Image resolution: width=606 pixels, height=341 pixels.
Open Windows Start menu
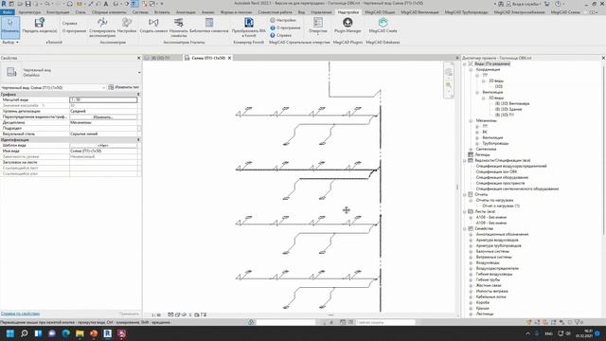(10, 333)
